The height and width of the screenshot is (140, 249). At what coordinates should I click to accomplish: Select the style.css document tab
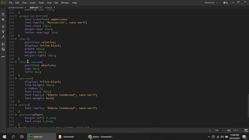(x=34, y=7)
